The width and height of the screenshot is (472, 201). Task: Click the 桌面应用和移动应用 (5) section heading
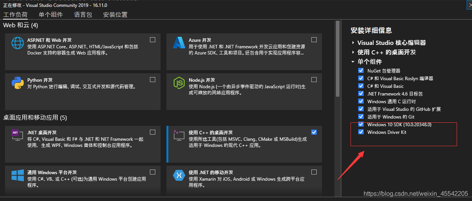pyautogui.click(x=35, y=117)
